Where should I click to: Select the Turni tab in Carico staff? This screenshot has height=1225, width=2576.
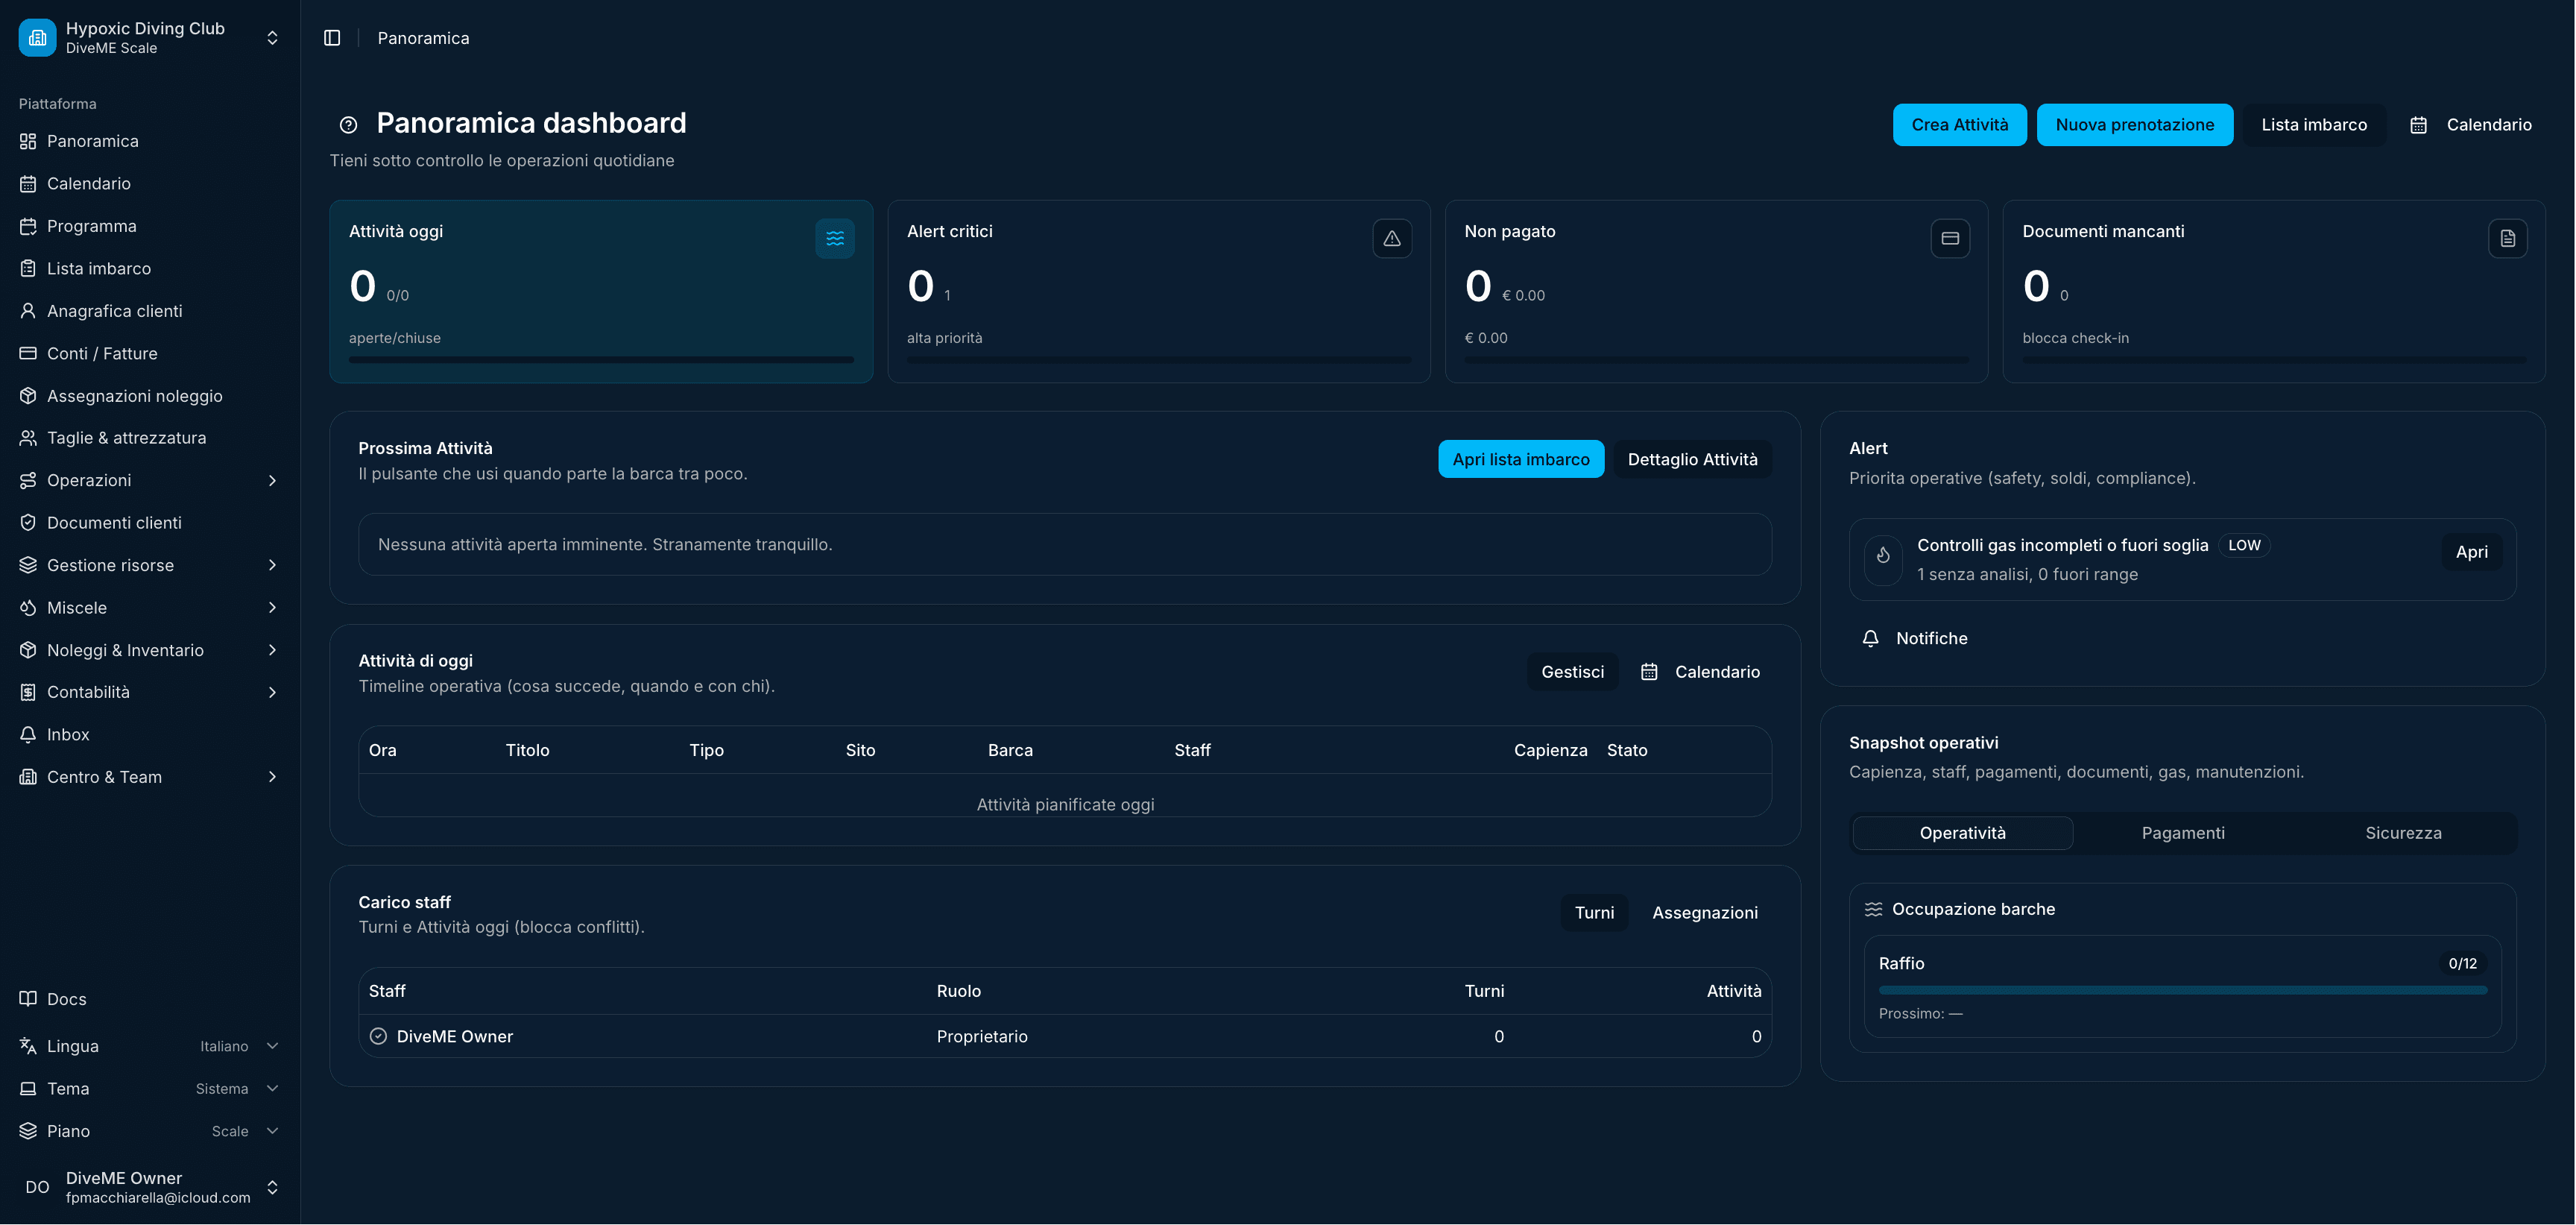1594,913
